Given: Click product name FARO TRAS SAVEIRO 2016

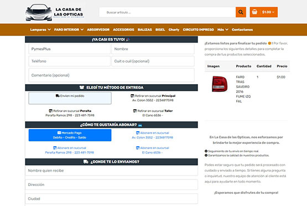Looking at the screenshot, I should coord(243,89).
